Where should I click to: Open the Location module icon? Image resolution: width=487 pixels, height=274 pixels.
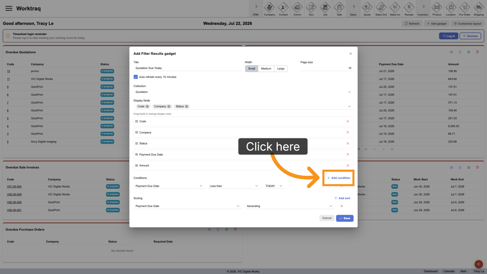(451, 9)
